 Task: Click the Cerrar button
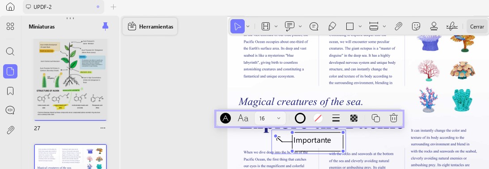click(477, 26)
